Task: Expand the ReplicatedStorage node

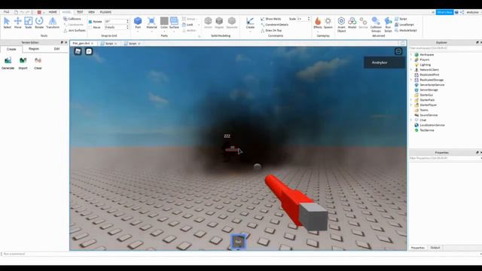Action: (x=411, y=80)
